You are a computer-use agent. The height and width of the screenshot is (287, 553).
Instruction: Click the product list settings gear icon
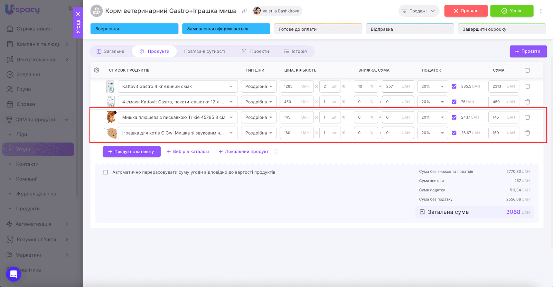tap(97, 70)
